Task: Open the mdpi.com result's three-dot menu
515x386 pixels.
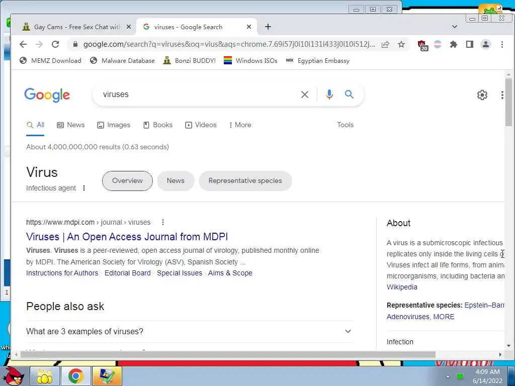Action: (x=162, y=222)
